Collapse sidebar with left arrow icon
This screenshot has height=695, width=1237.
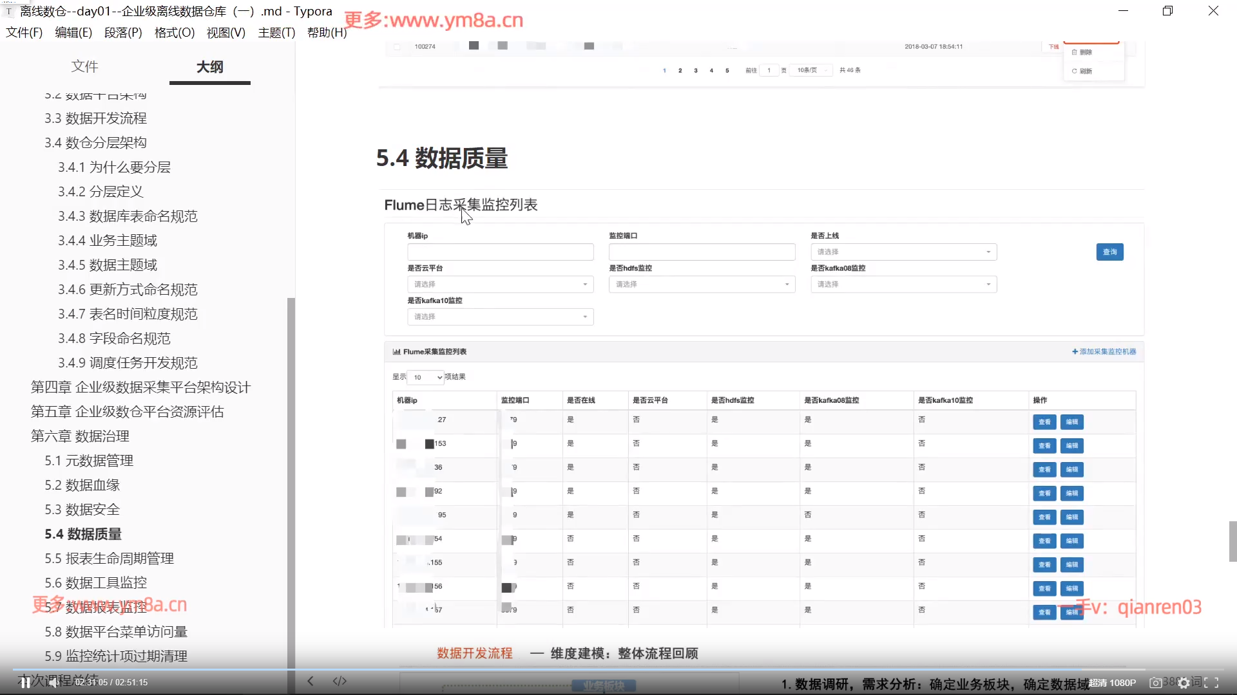click(311, 681)
